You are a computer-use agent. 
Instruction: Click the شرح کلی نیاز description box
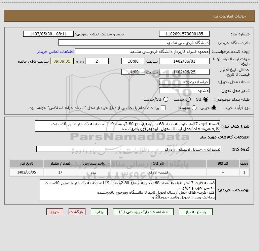tap(127, 126)
